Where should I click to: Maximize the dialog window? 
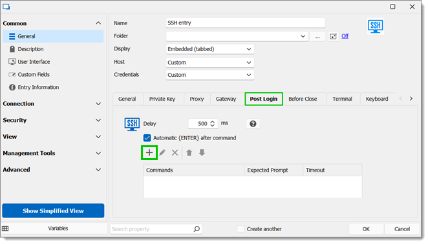392,6
